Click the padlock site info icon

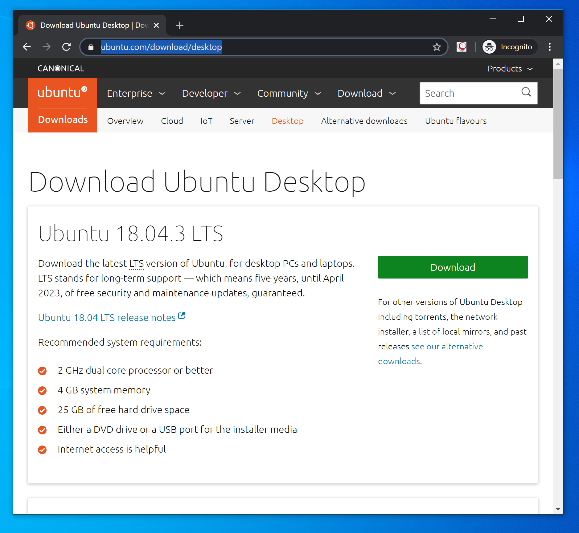(91, 47)
